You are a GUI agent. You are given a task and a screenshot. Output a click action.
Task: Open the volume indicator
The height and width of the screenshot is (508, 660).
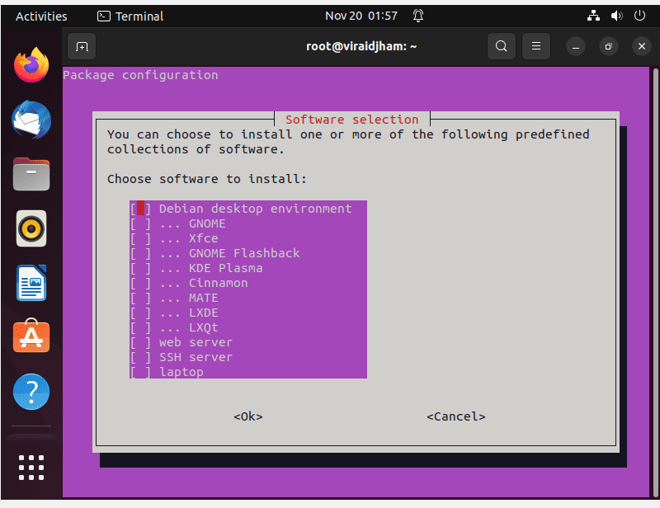pyautogui.click(x=616, y=16)
